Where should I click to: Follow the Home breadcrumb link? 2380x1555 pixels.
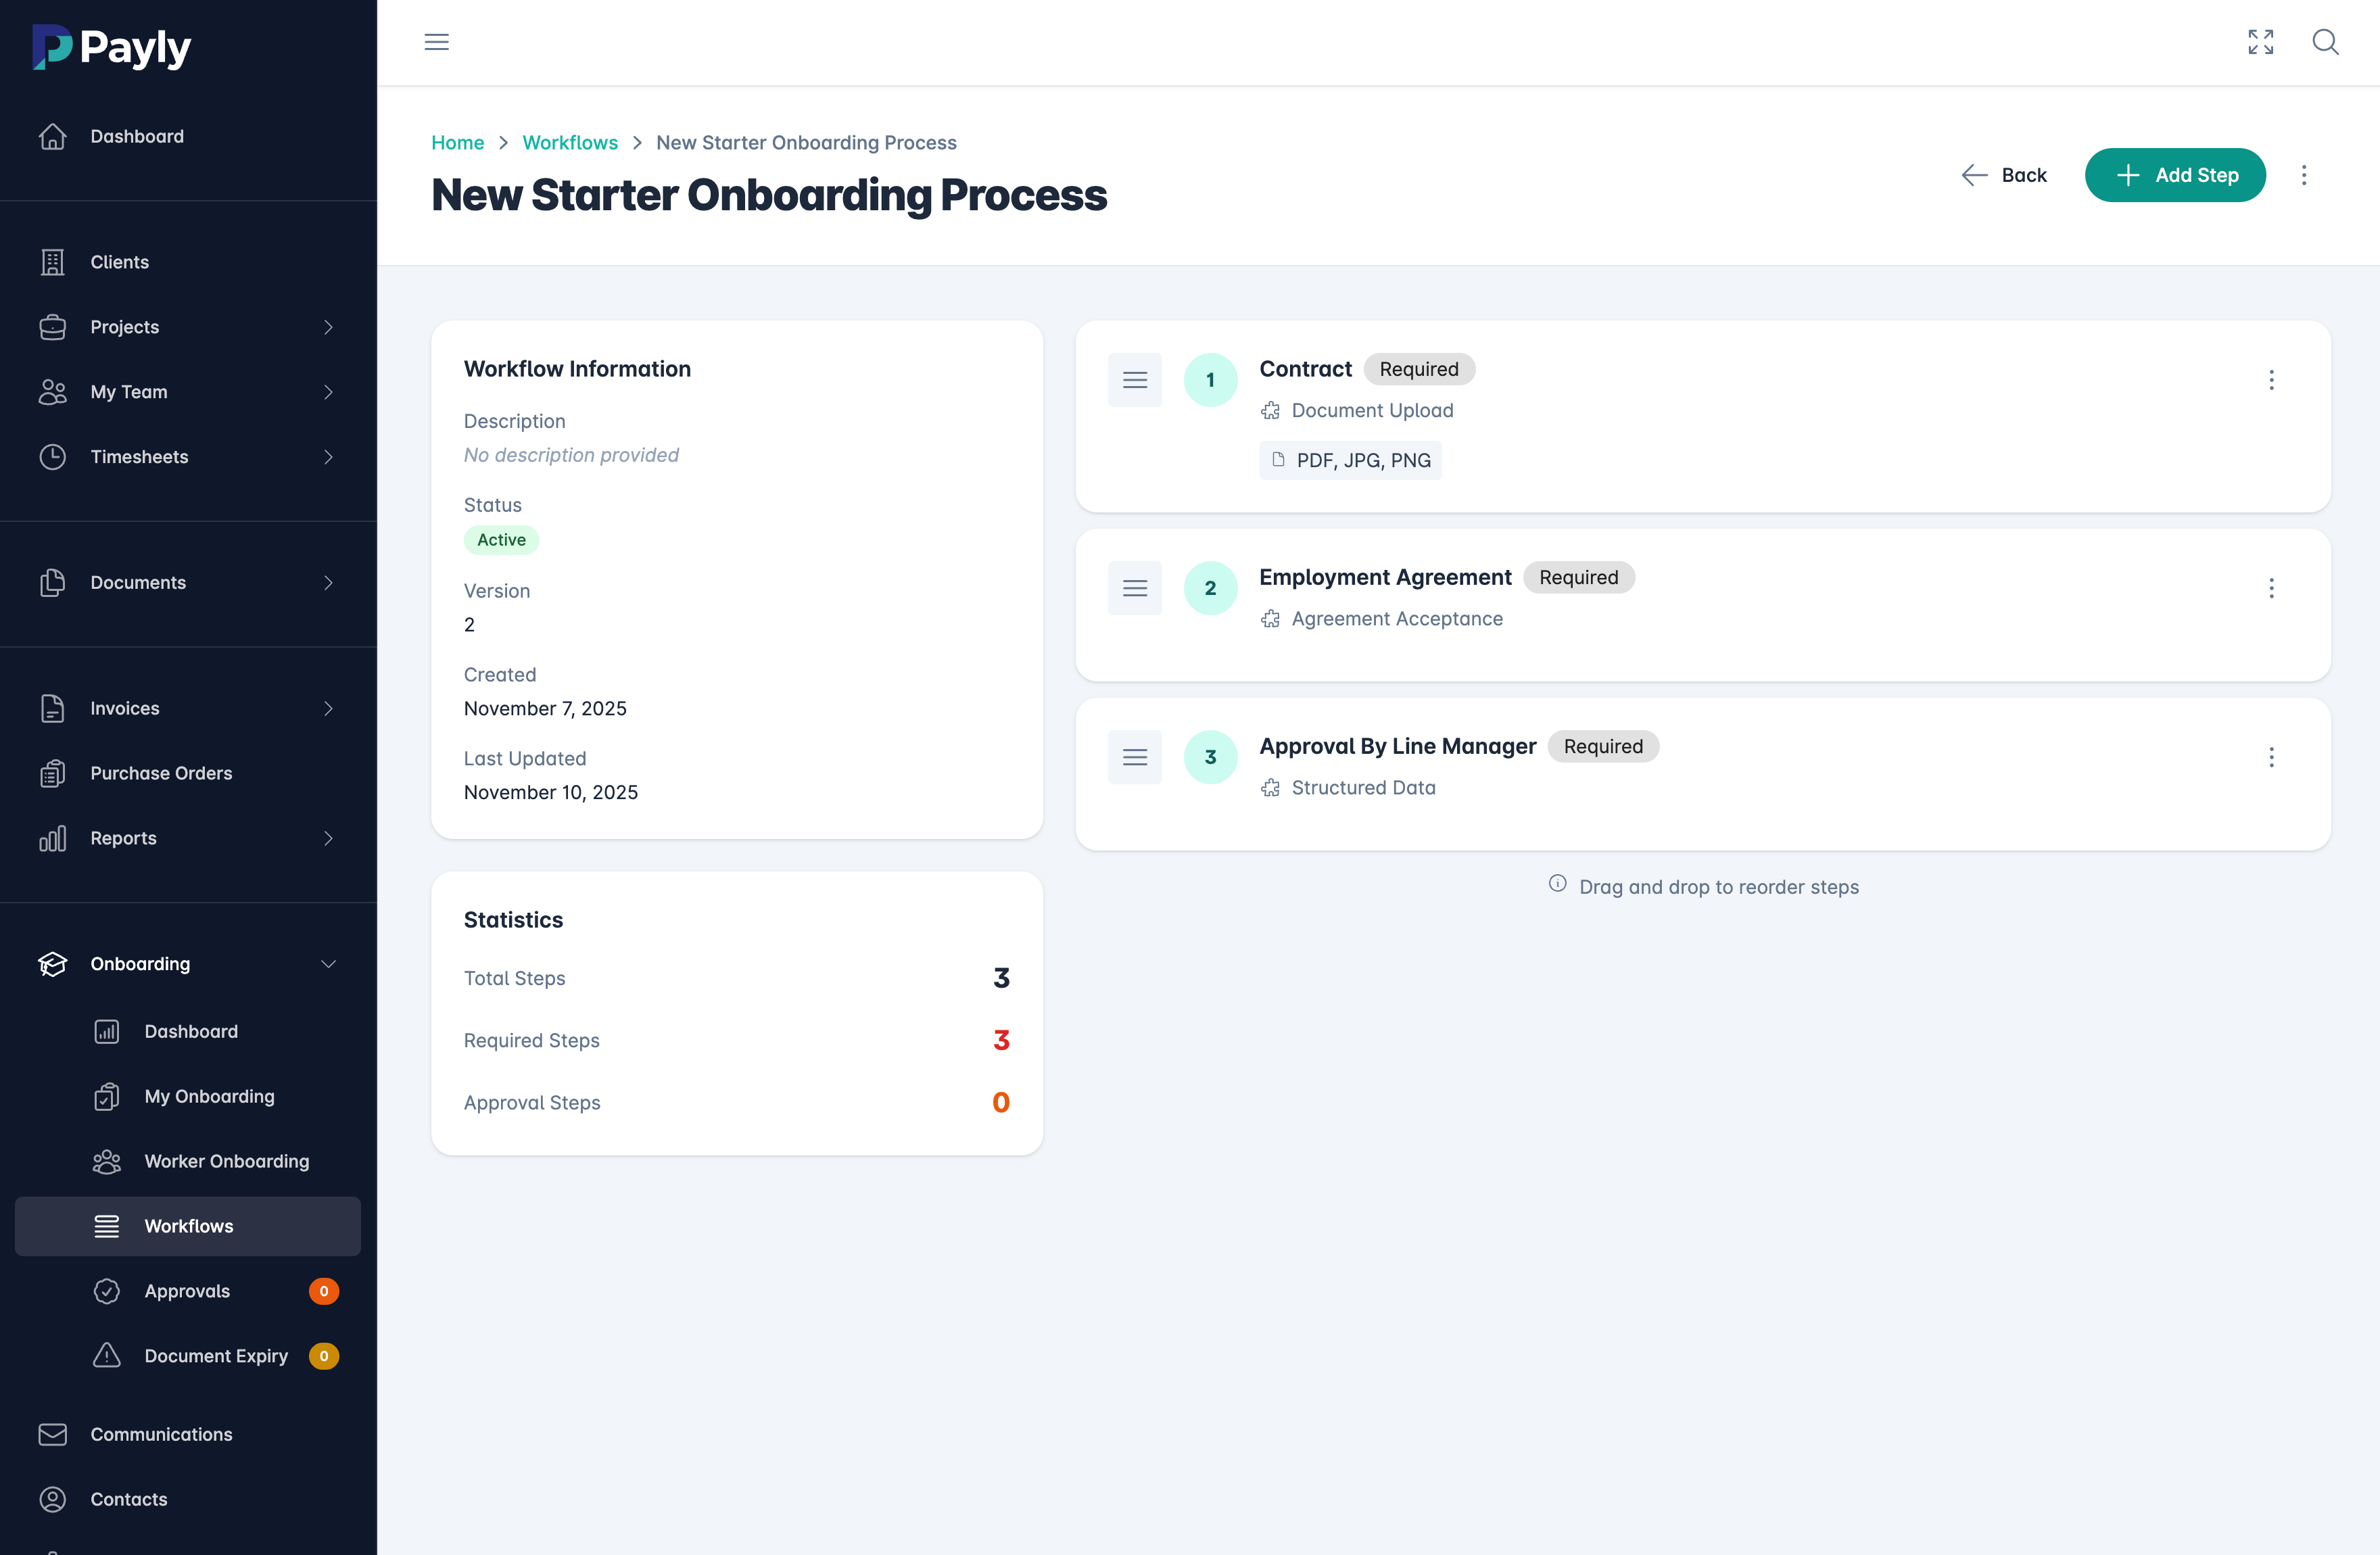pyautogui.click(x=457, y=142)
